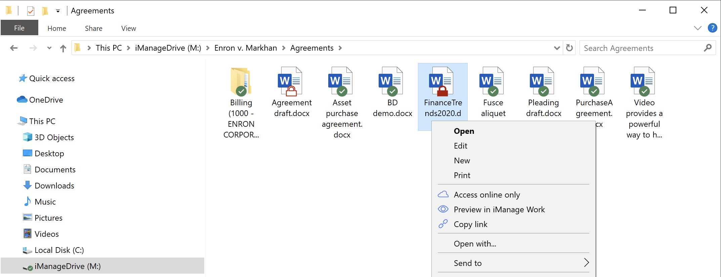
Task: Click iManageDrive (M:) in address breadcrumb
Action: pyautogui.click(x=168, y=48)
